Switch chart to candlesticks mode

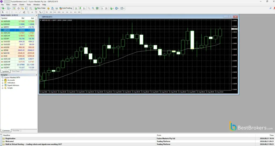tap(80, 8)
